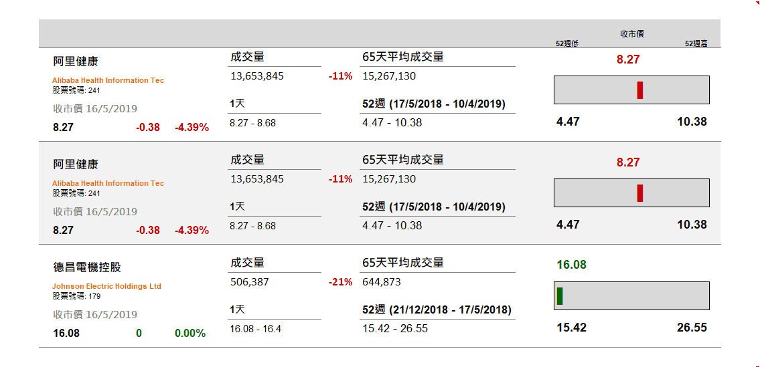The image size is (760, 367).
Task: Click the 52-week low value 15.42
Action: (571, 328)
